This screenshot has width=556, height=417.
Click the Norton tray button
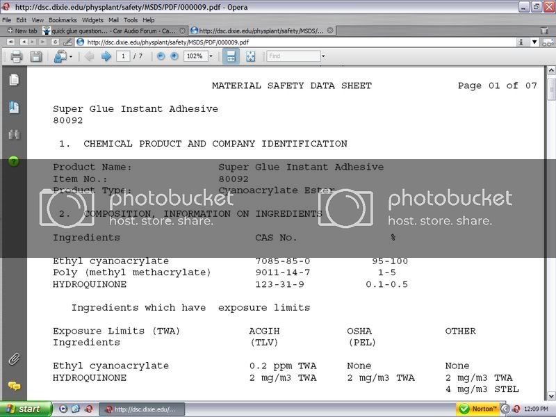pos(477,409)
